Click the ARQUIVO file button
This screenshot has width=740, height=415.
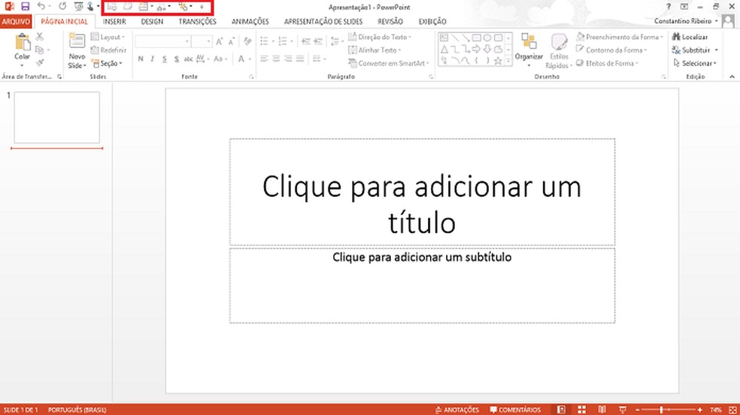coord(16,22)
